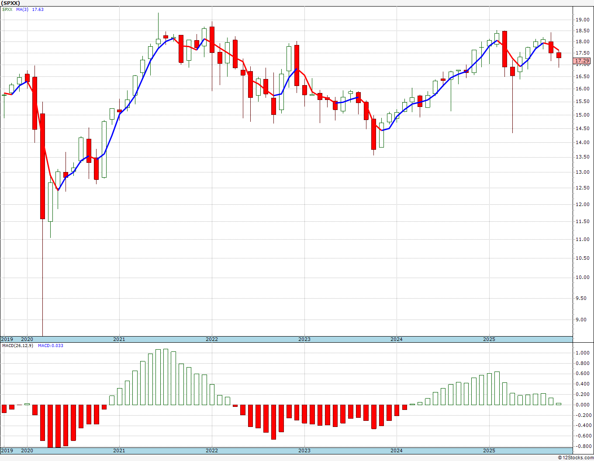This screenshot has width=594, height=461.
Task: Select the highlighted 17.29 current price tag
Action: (582, 61)
